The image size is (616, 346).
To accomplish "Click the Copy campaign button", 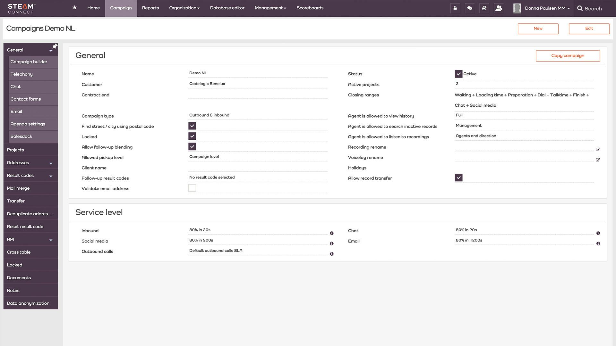I will 568,55.
